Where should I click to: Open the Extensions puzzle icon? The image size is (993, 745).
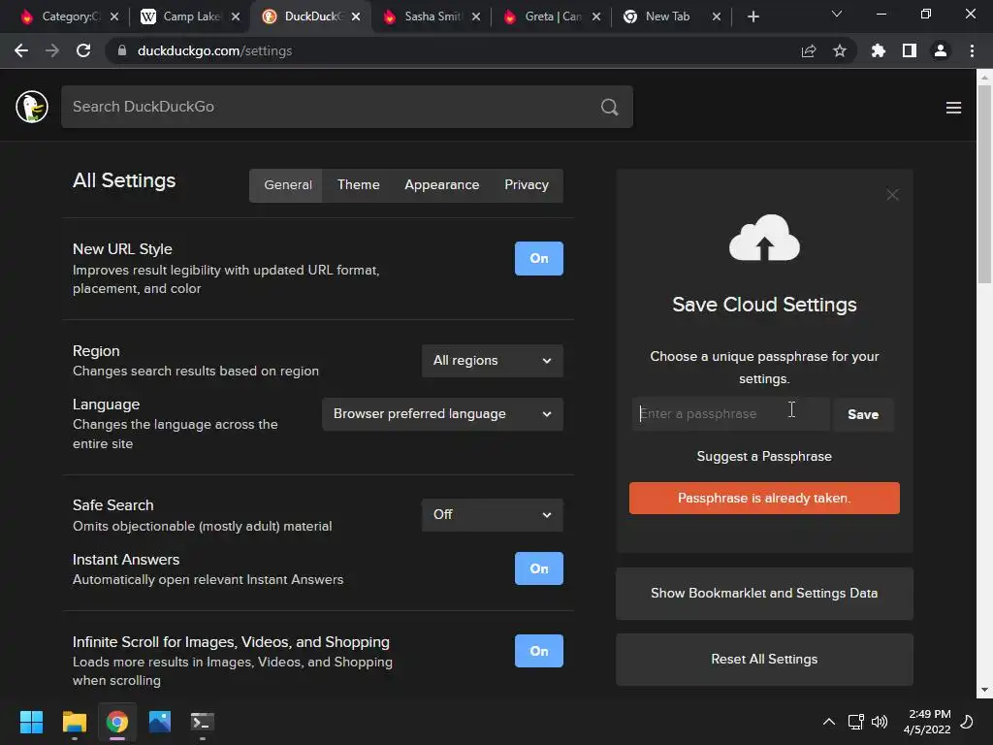click(x=879, y=50)
